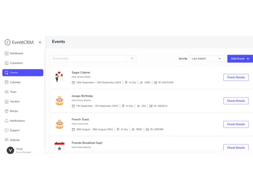Click the Vendors sidebar icon

7,101
